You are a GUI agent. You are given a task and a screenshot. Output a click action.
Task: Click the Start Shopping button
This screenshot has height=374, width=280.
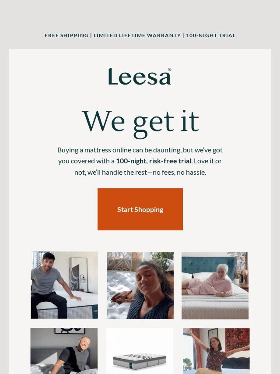pos(140,209)
